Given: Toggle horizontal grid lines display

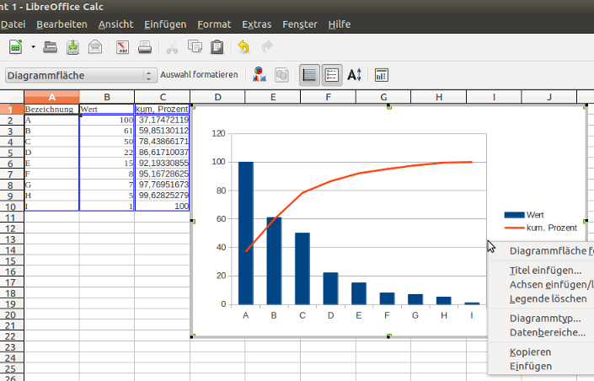Looking at the screenshot, I should 309,75.
